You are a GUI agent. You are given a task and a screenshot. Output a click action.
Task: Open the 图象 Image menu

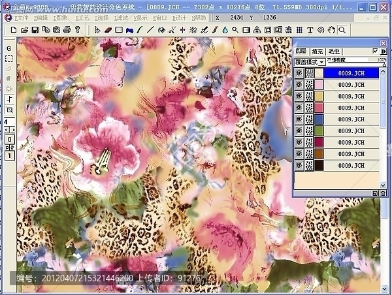(x=60, y=18)
